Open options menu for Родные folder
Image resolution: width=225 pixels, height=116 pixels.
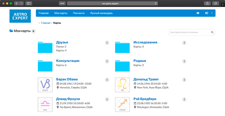tap(184, 61)
